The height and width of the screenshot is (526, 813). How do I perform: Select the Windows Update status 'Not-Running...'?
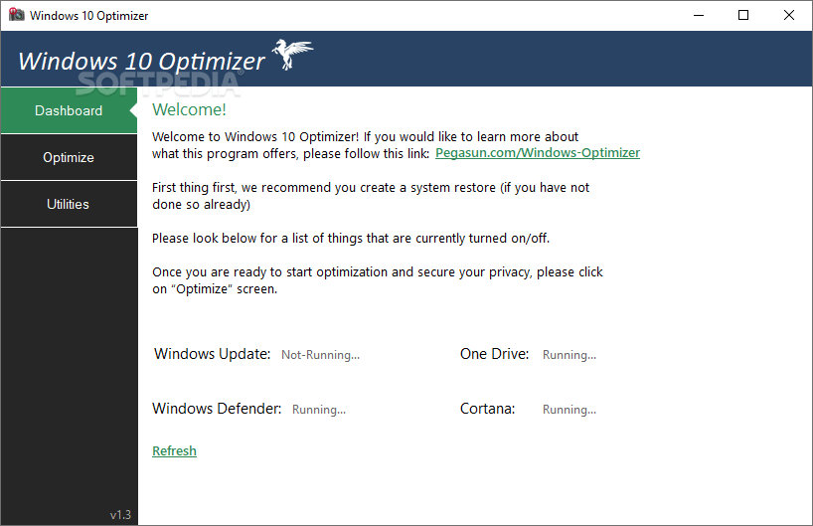320,355
